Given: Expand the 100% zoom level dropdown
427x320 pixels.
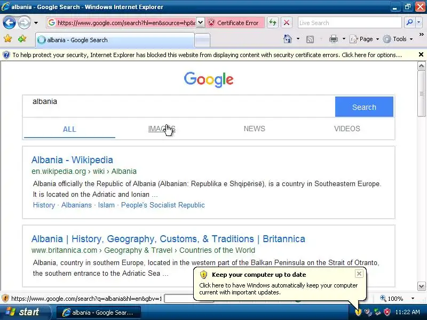Looking at the screenshot, I should tap(413, 299).
